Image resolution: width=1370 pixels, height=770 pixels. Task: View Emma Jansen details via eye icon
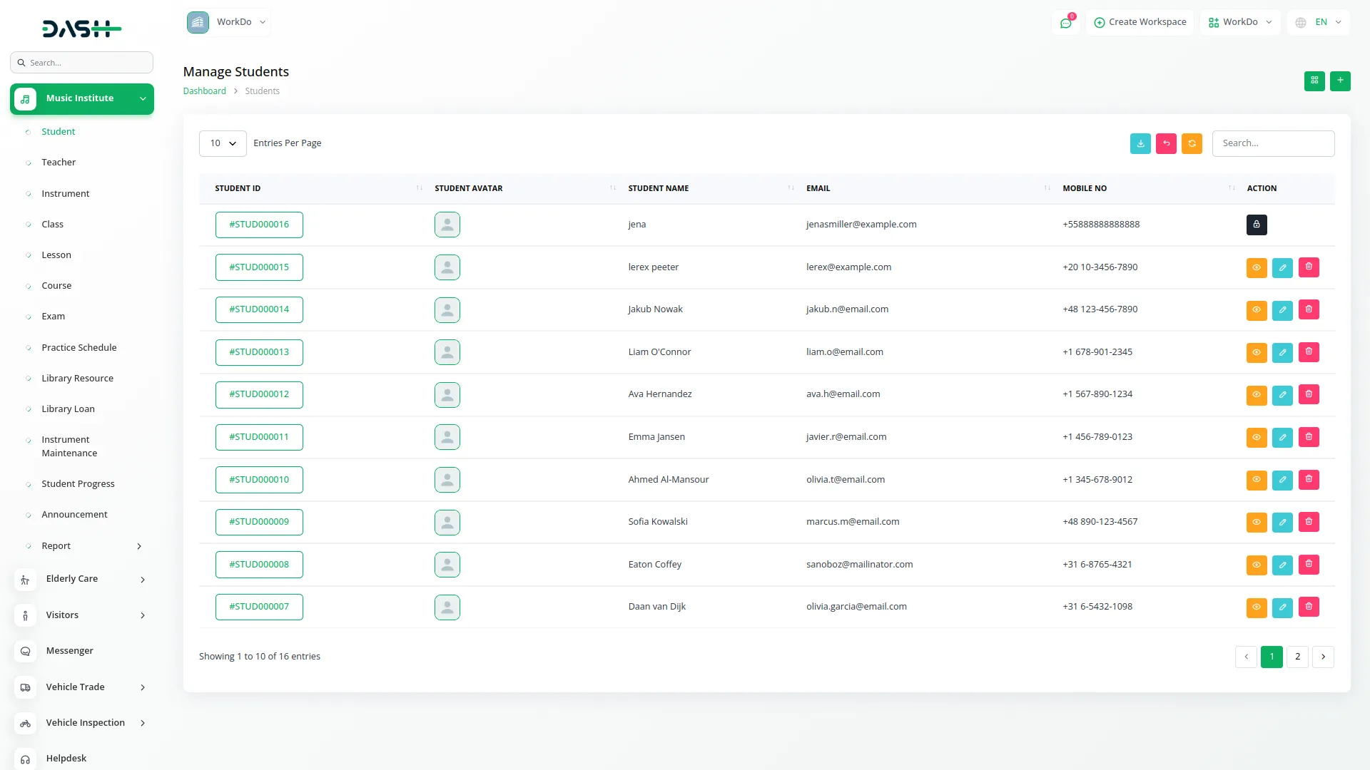(x=1256, y=437)
